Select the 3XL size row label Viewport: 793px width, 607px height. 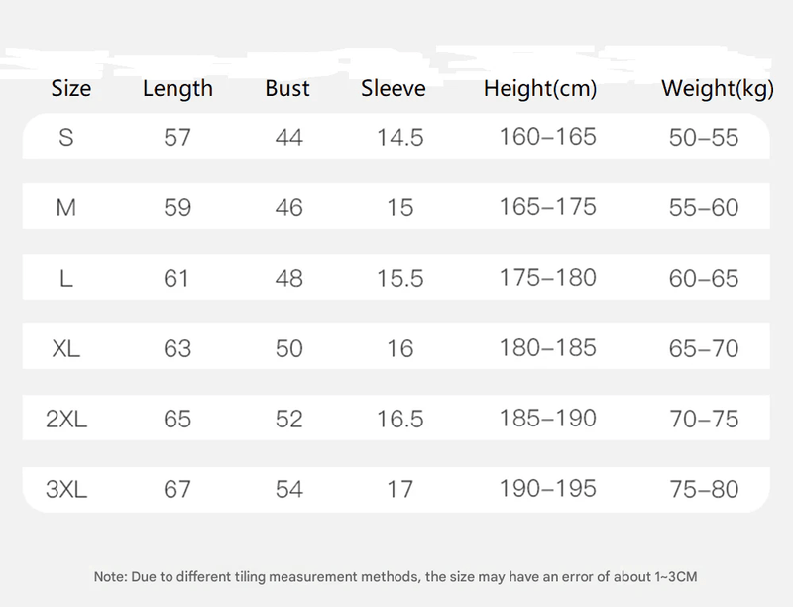coord(66,489)
